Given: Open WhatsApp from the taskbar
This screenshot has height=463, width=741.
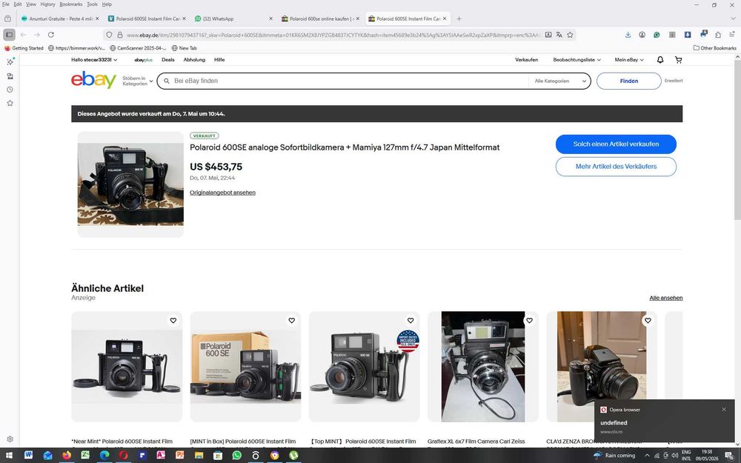Looking at the screenshot, I should [237, 456].
